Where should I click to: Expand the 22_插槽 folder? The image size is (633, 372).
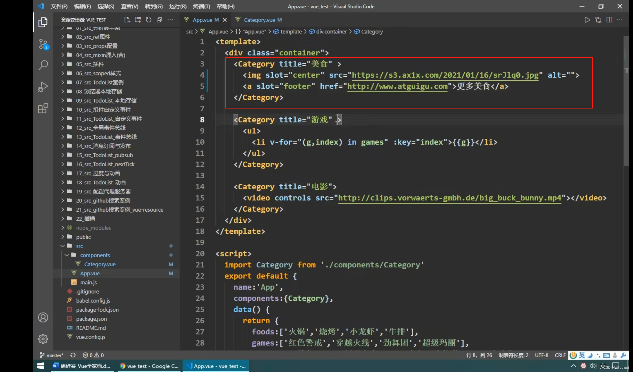pyautogui.click(x=116, y=219)
